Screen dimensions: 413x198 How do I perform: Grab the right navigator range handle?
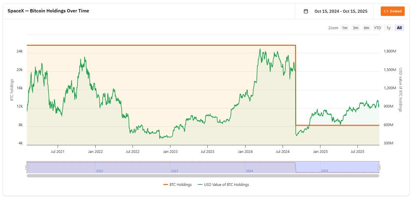tap(379, 167)
